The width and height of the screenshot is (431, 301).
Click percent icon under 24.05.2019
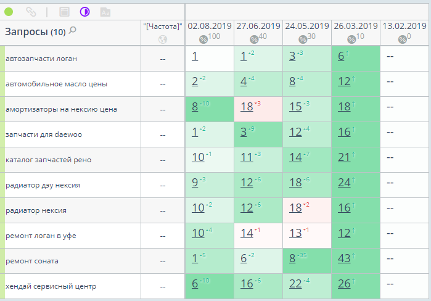pos(303,39)
